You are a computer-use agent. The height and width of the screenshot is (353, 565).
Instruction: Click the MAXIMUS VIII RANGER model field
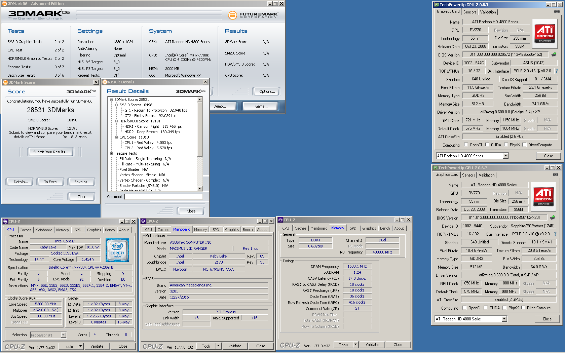pyautogui.click(x=200, y=248)
